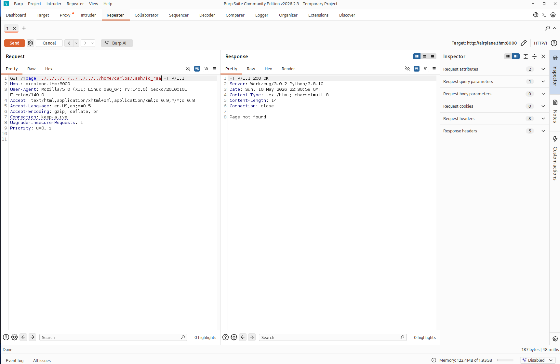Send the request
The width and height of the screenshot is (560, 364).
[15, 43]
